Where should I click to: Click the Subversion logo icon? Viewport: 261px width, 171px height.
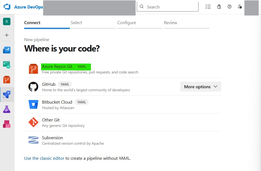pos(33,140)
